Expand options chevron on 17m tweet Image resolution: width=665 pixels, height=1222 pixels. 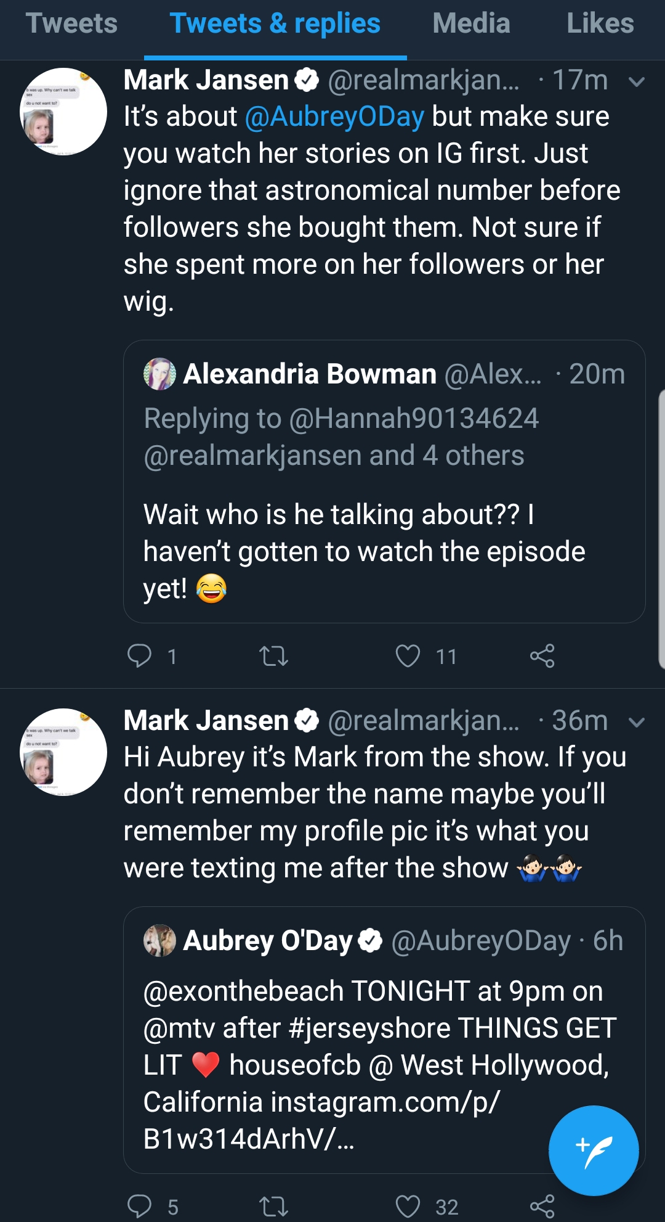tap(637, 81)
